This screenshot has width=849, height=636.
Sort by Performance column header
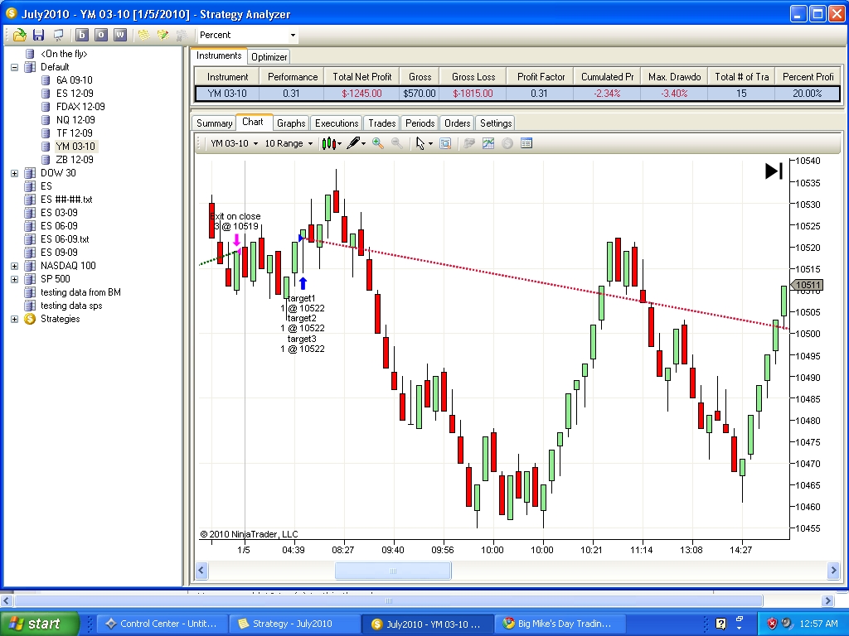pos(293,77)
